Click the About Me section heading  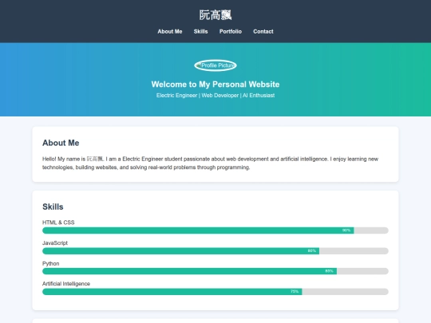(61, 143)
